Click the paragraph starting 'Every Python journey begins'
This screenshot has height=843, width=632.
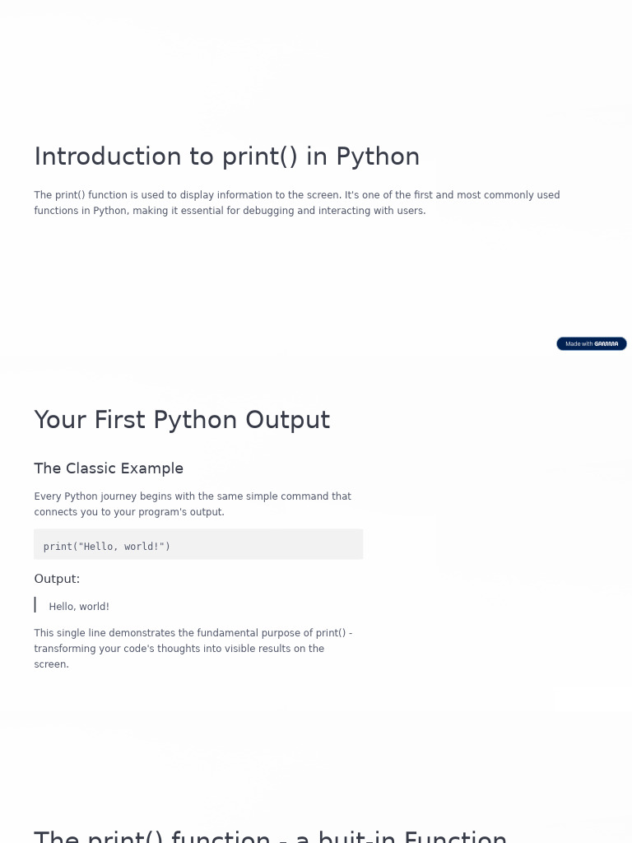coord(193,504)
